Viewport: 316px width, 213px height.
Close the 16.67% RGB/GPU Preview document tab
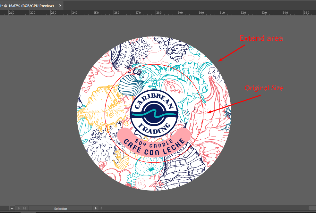(60, 6)
